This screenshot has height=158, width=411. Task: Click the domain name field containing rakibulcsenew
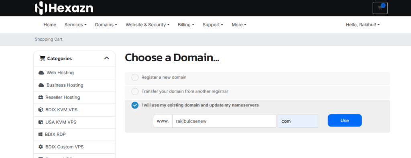tap(224, 121)
